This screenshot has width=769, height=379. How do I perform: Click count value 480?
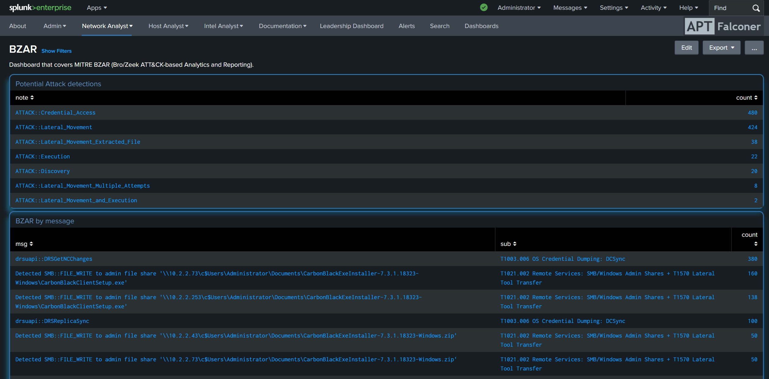[753, 112]
